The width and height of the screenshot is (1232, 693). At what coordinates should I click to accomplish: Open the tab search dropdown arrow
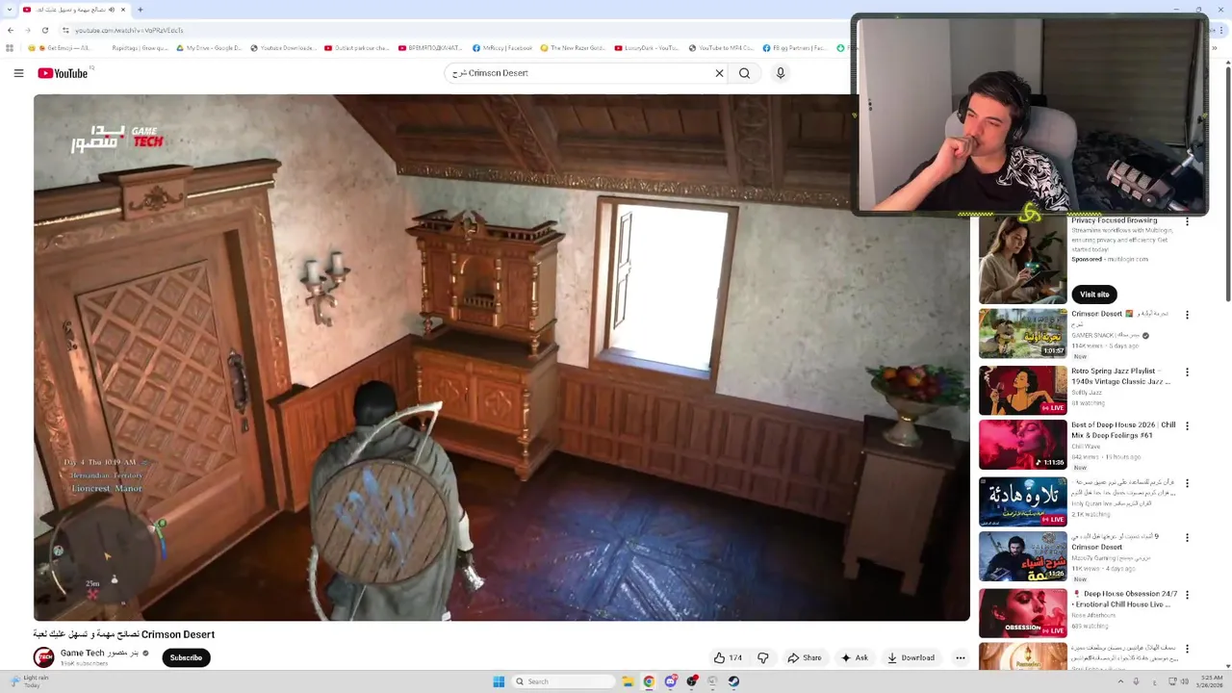tap(9, 10)
